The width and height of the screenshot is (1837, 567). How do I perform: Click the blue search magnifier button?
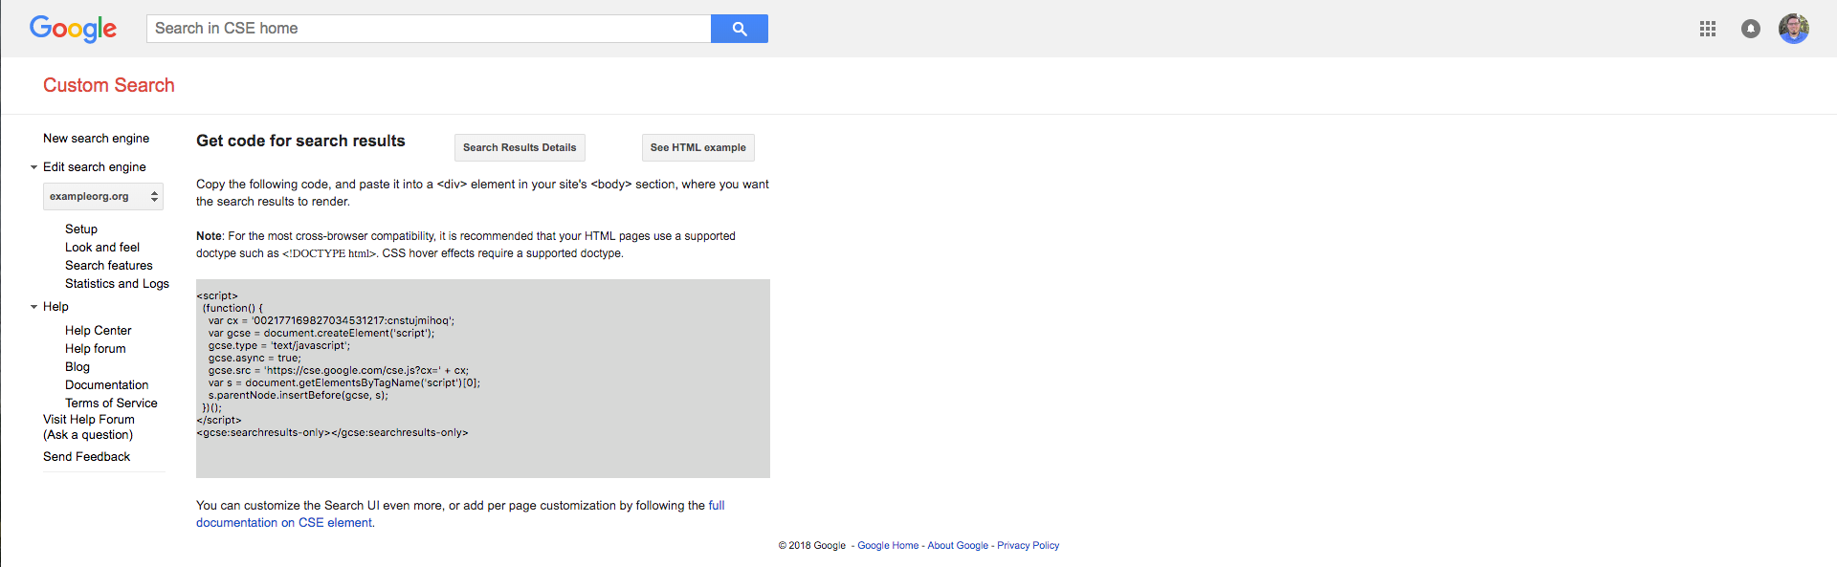[x=739, y=29]
